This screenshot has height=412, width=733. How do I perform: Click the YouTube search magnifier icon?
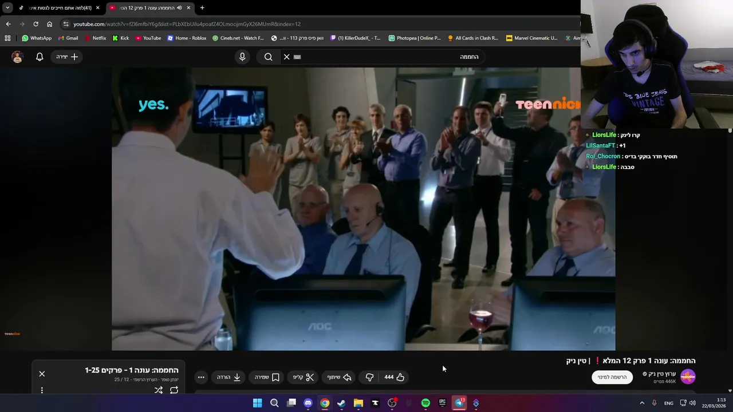268,57
